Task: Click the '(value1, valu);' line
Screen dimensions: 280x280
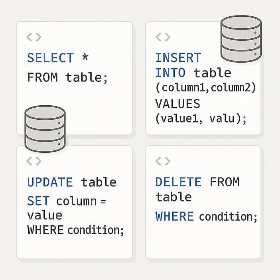Action: (x=201, y=119)
